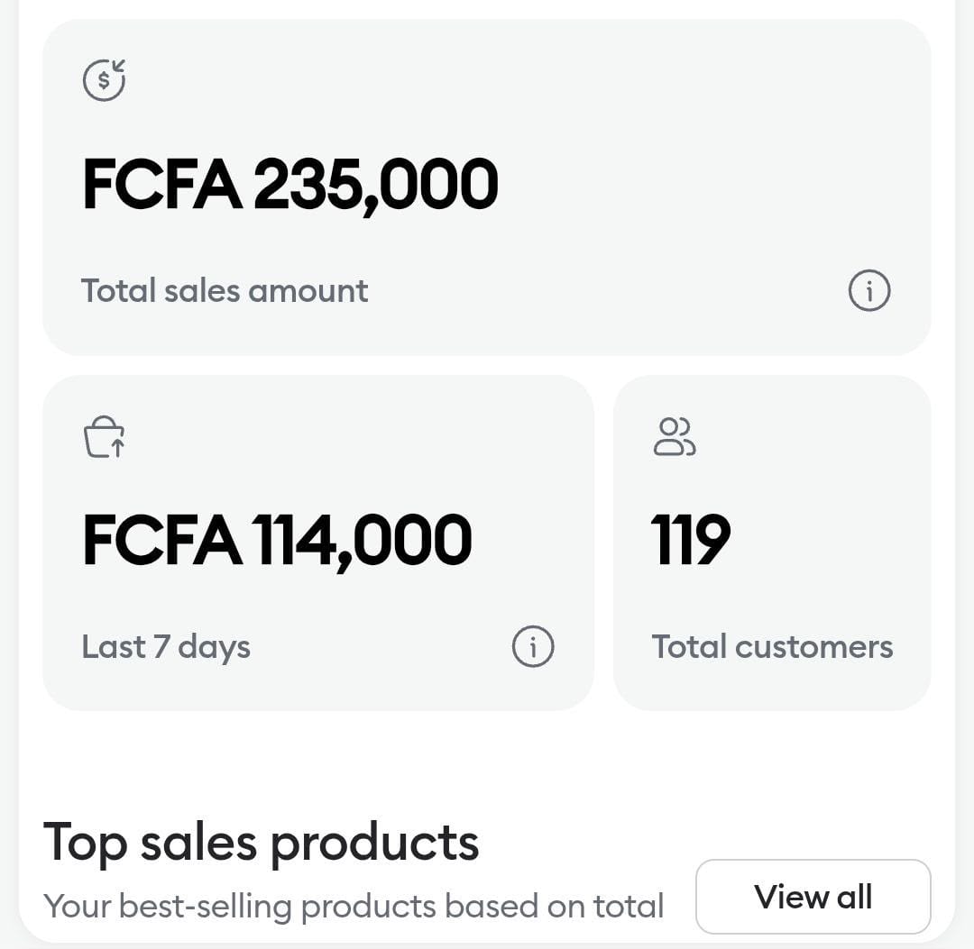974x949 pixels.
Task: Click the Total customers label
Action: click(772, 647)
